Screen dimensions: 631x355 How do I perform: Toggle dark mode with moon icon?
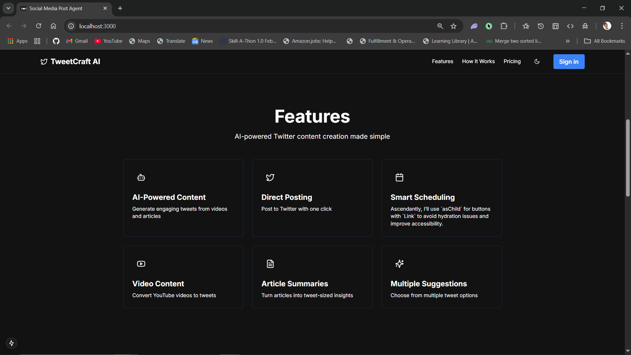(537, 61)
